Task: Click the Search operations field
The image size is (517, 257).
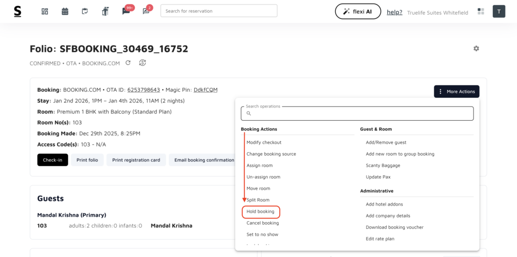Action: [357, 114]
